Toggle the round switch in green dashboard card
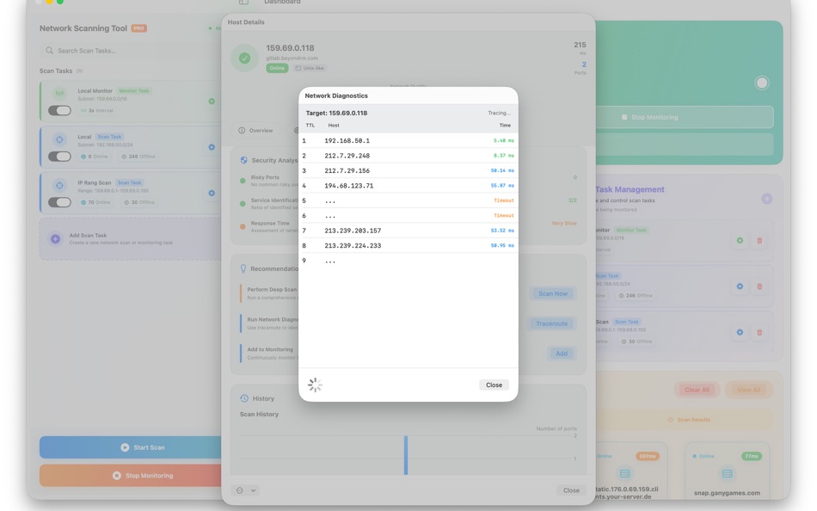Image resolution: width=817 pixels, height=511 pixels. coord(761,83)
